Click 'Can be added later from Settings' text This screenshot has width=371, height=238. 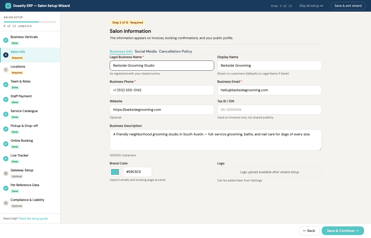pyautogui.click(x=240, y=180)
